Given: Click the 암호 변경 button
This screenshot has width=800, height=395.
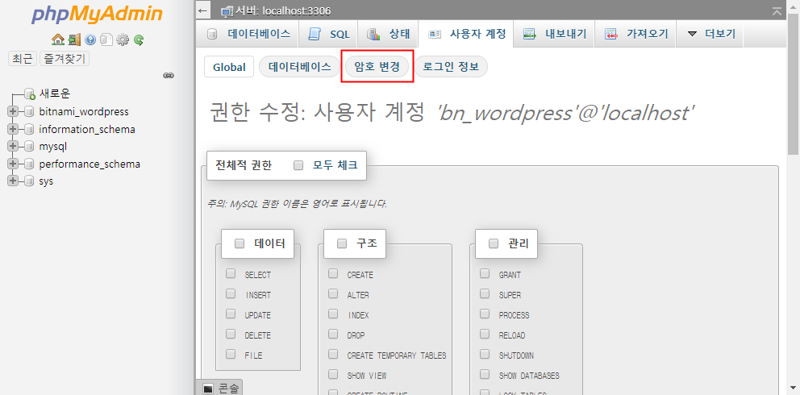Looking at the screenshot, I should (377, 67).
